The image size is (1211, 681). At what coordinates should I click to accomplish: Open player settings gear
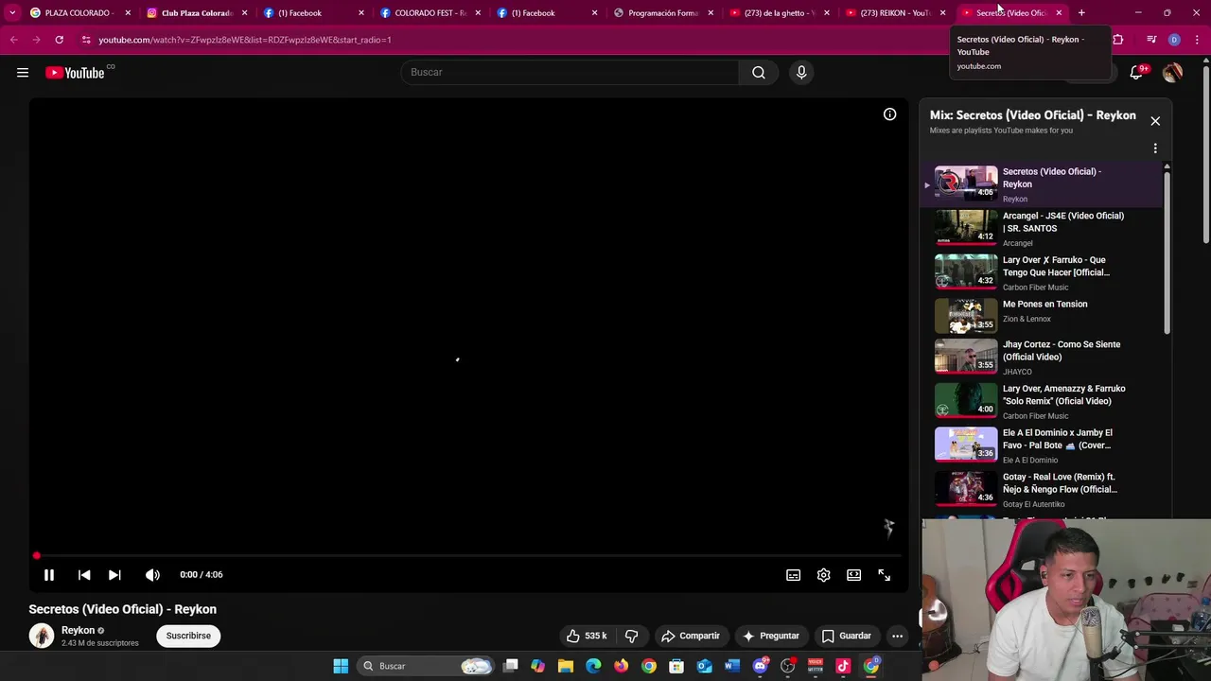click(823, 575)
